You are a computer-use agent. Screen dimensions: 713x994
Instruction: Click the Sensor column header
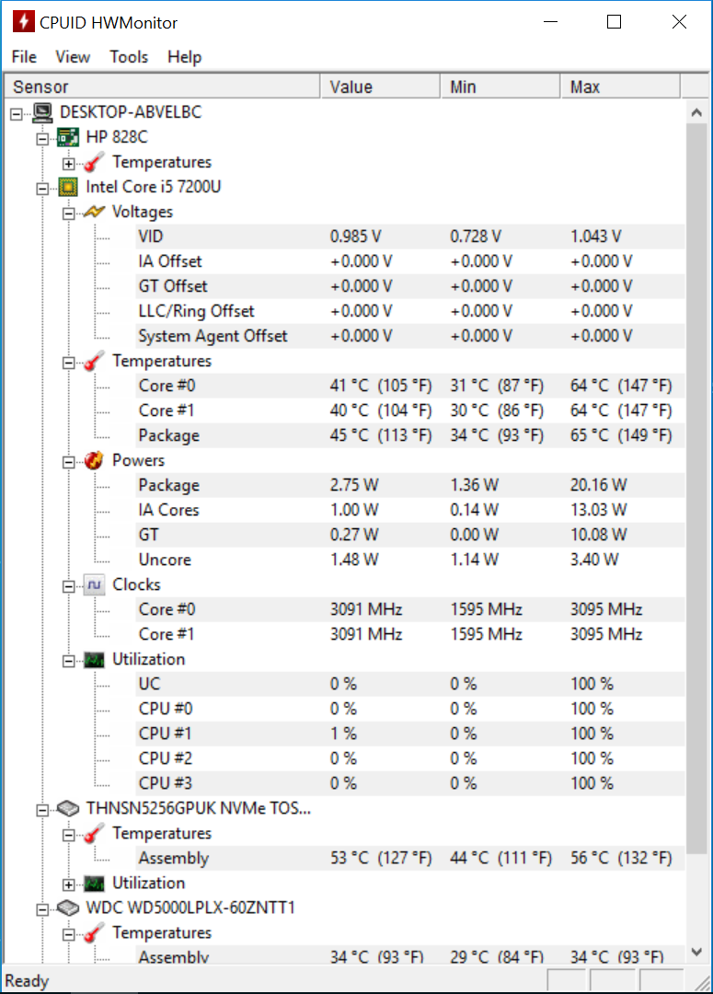coord(162,87)
